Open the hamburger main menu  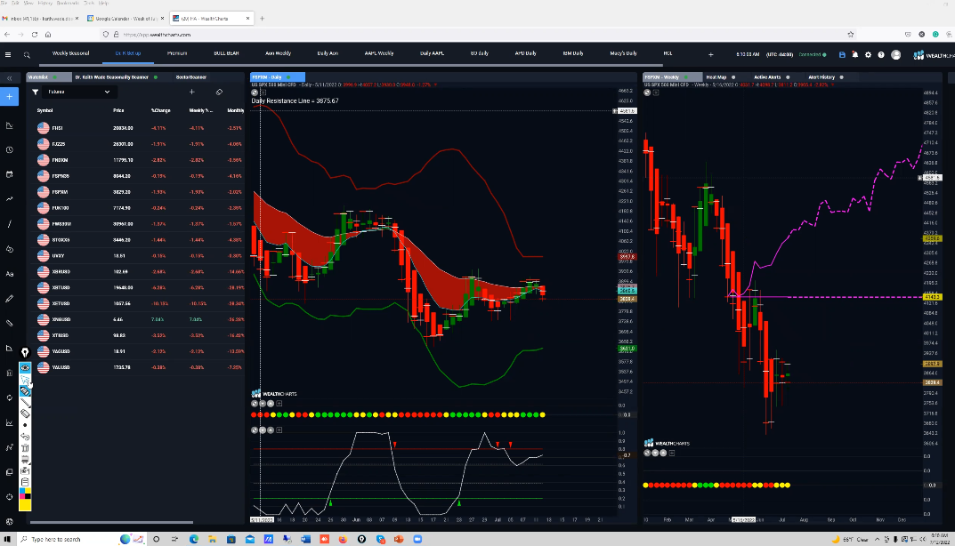click(x=8, y=55)
